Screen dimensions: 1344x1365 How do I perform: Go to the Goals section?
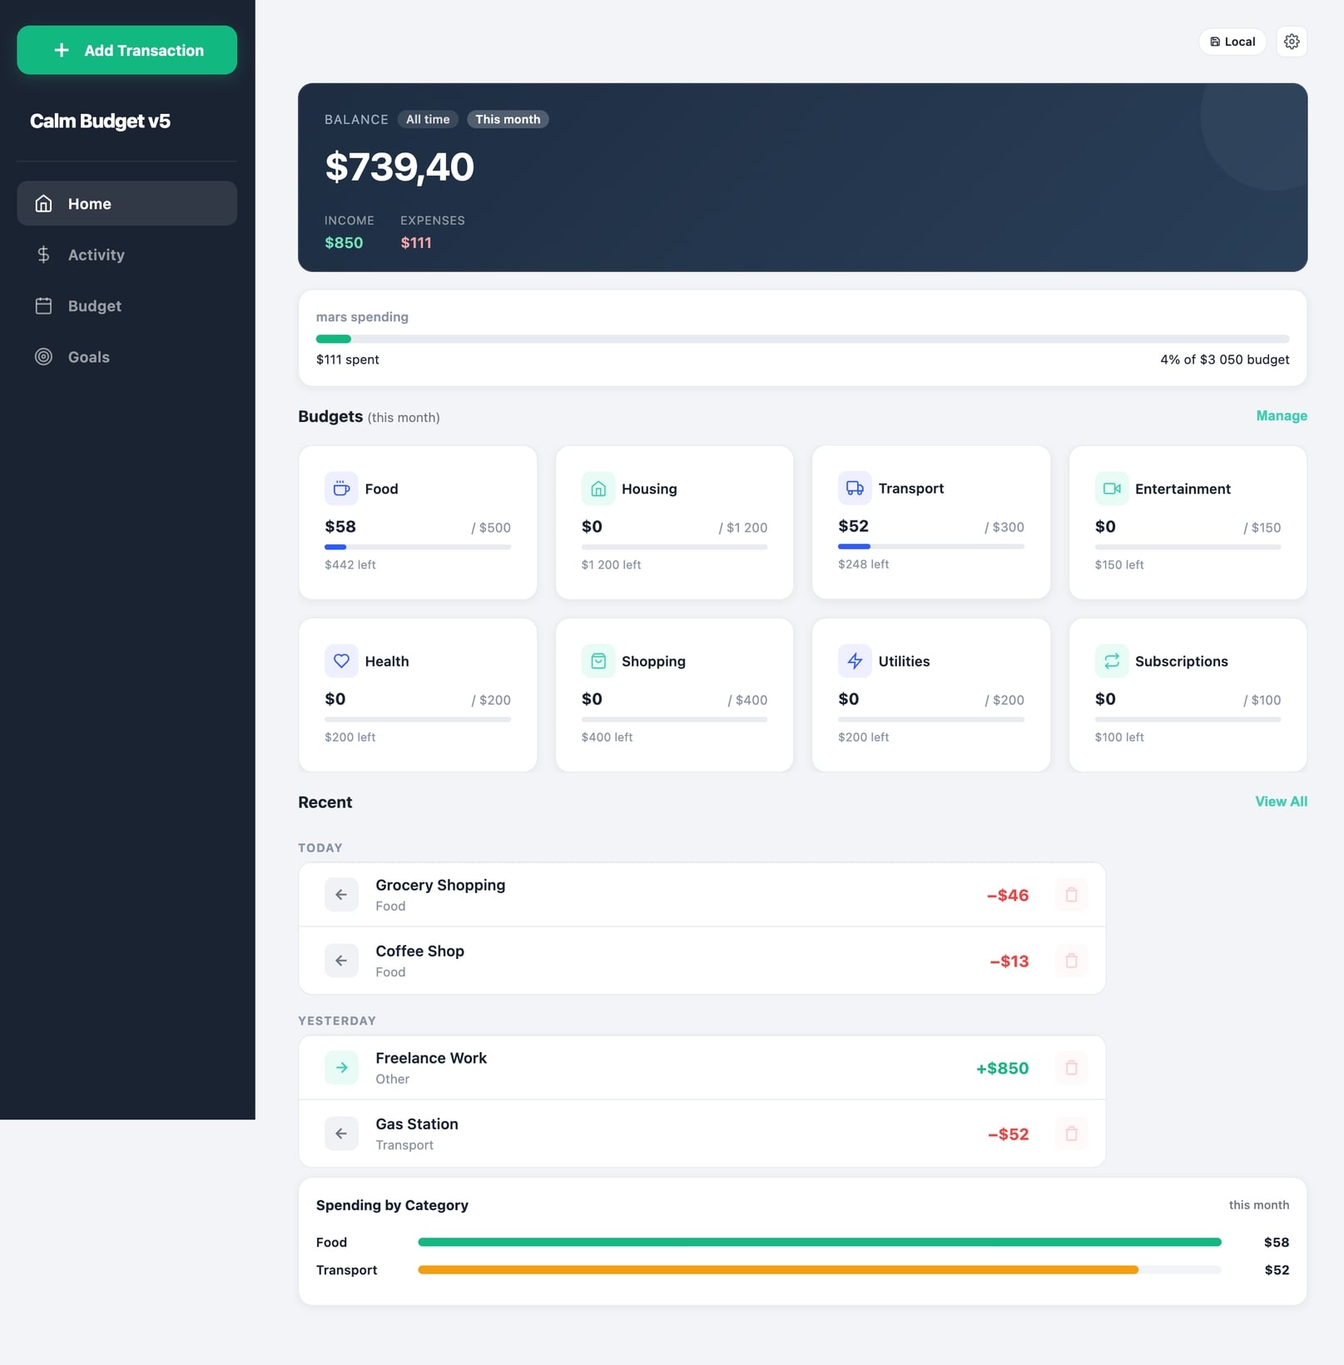[x=88, y=357]
